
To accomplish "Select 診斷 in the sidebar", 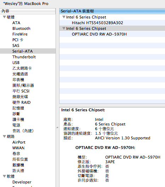I will (x=16, y=114).
